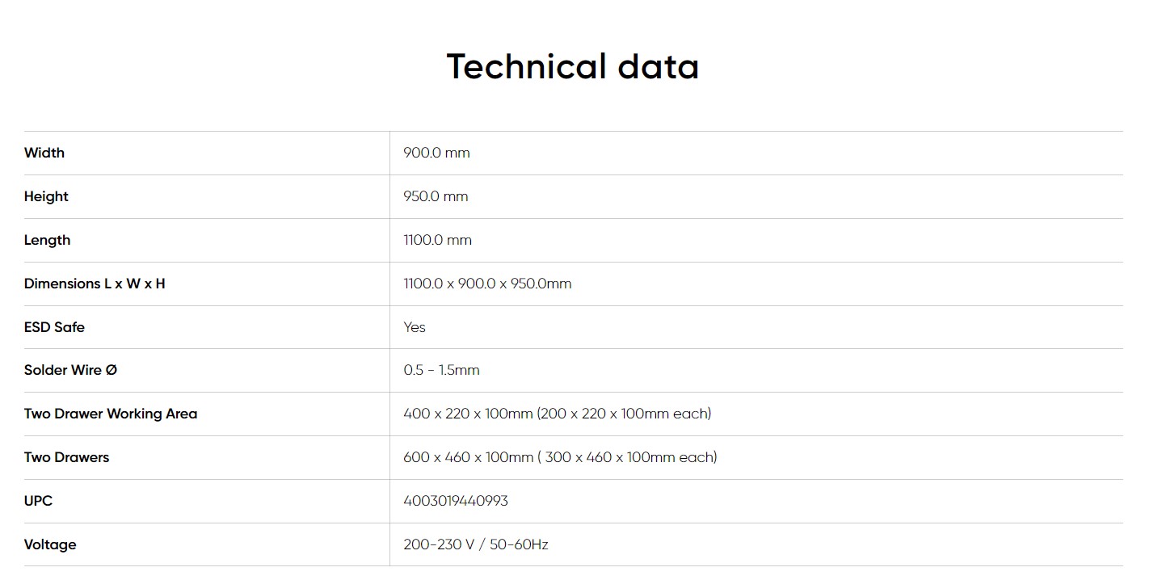Click the Width row label
This screenshot has height=580, width=1162.
pyautogui.click(x=44, y=153)
